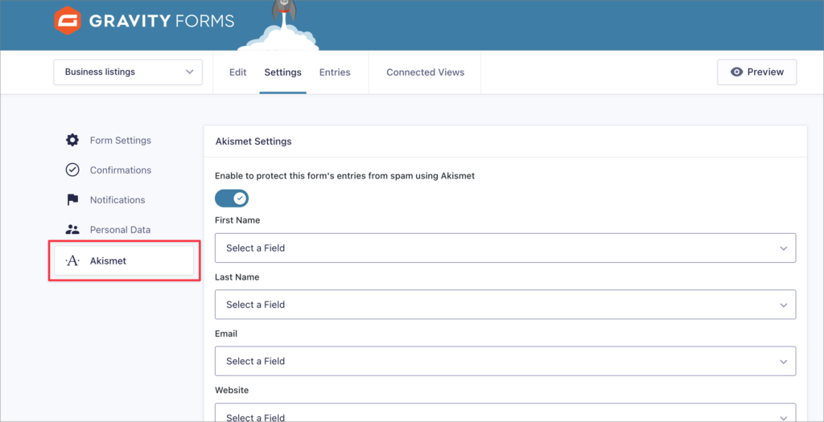Click the chevron on First Name dropdown

(x=784, y=248)
